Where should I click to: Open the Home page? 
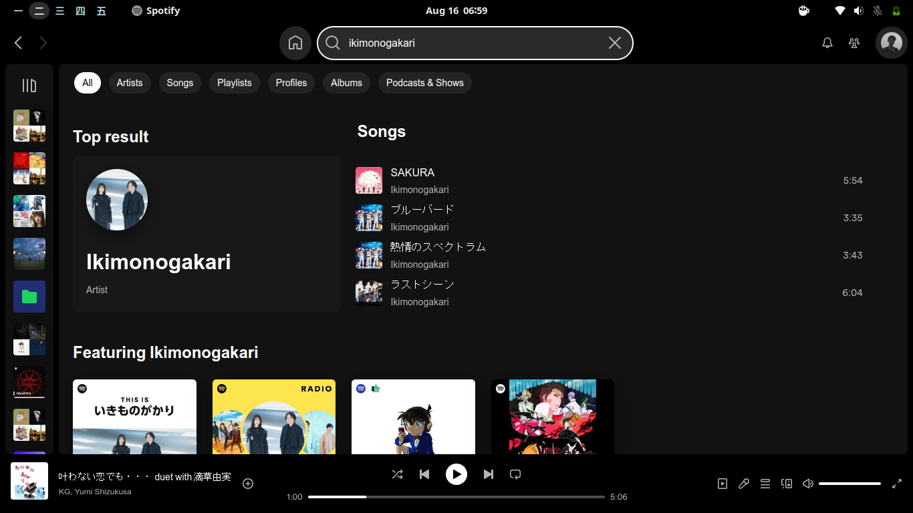(295, 43)
